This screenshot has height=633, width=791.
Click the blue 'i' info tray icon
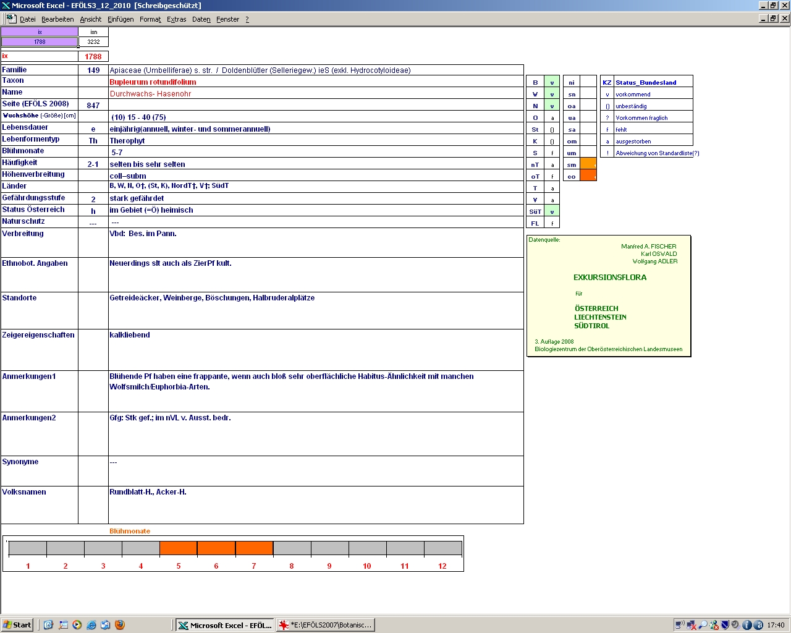point(747,625)
